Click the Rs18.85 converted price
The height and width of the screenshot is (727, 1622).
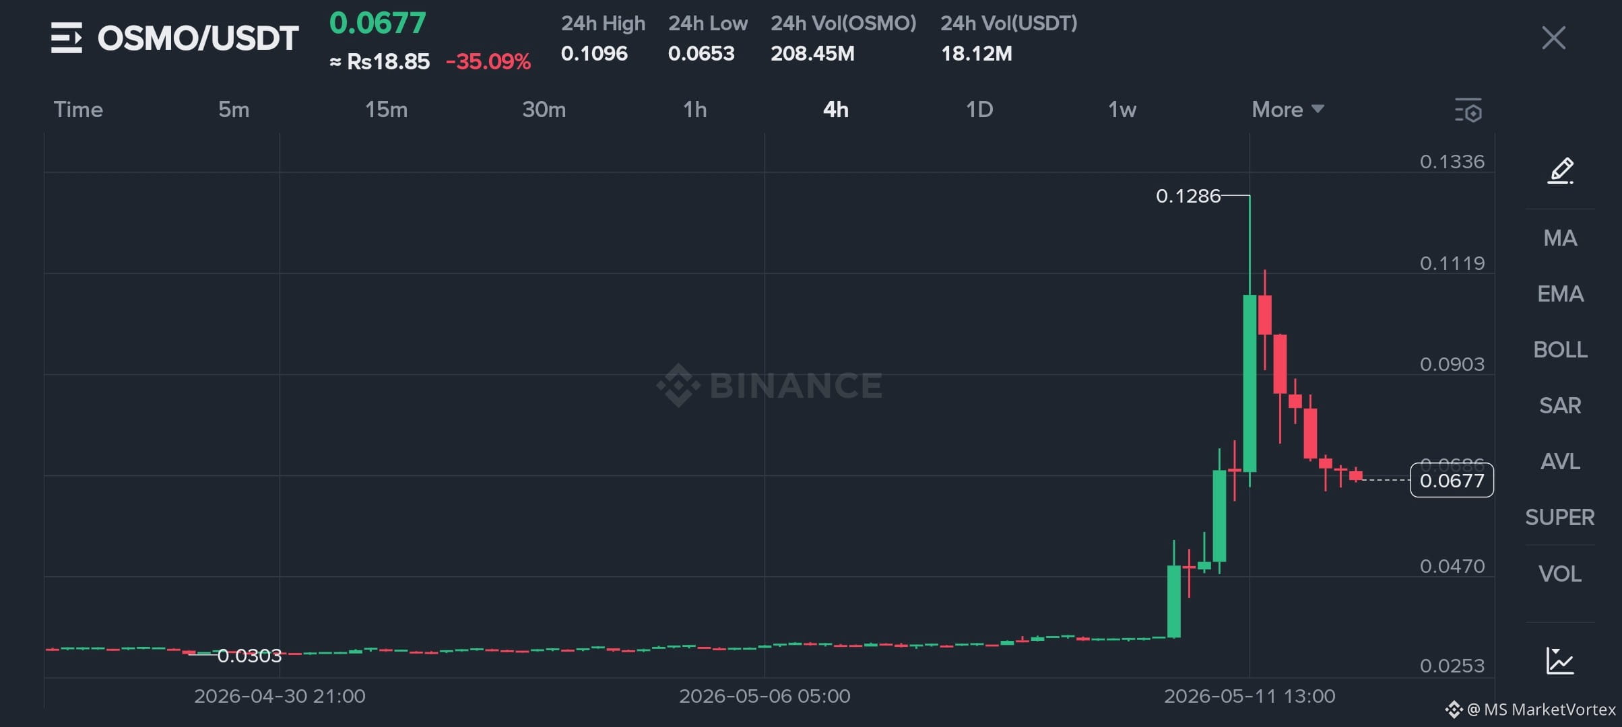[x=388, y=62]
